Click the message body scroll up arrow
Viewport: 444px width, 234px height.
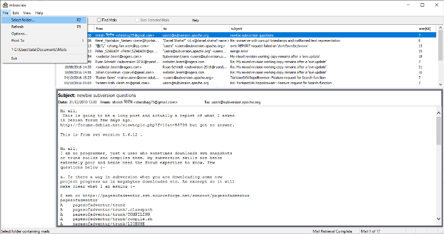coord(438,113)
